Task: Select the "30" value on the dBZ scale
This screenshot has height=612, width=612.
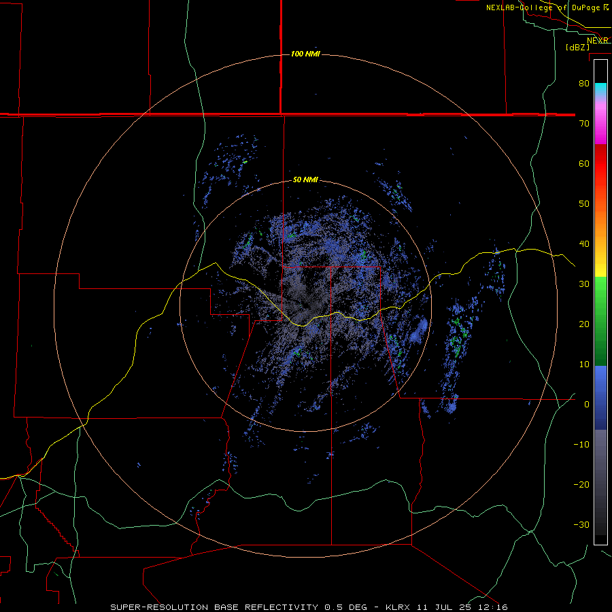Action: point(584,284)
